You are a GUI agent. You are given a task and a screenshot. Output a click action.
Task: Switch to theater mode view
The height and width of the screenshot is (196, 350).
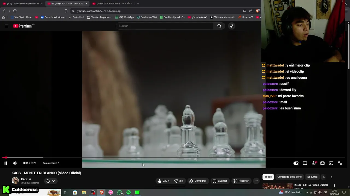pyautogui.click(x=322, y=163)
